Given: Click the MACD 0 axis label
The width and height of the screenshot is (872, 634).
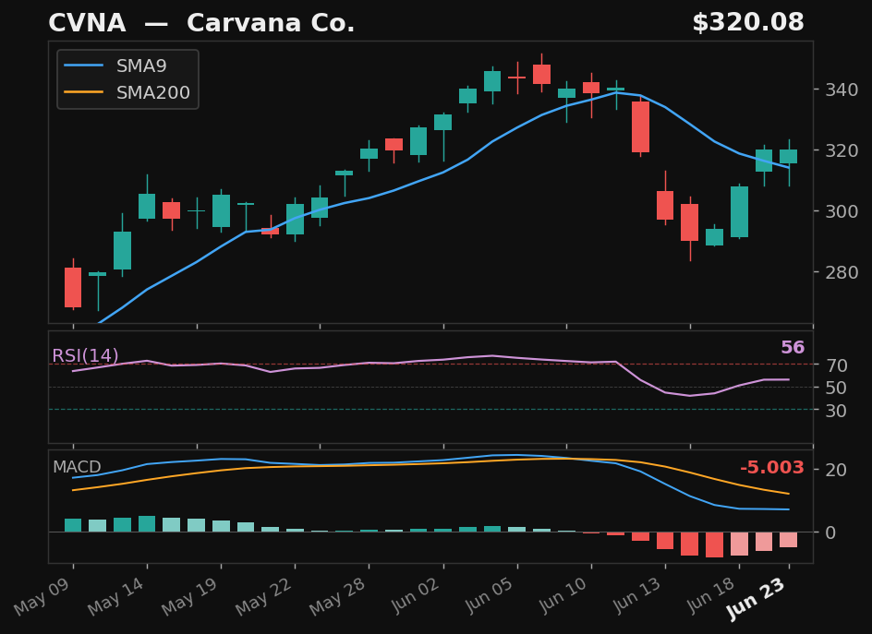Looking at the screenshot, I should coord(830,532).
